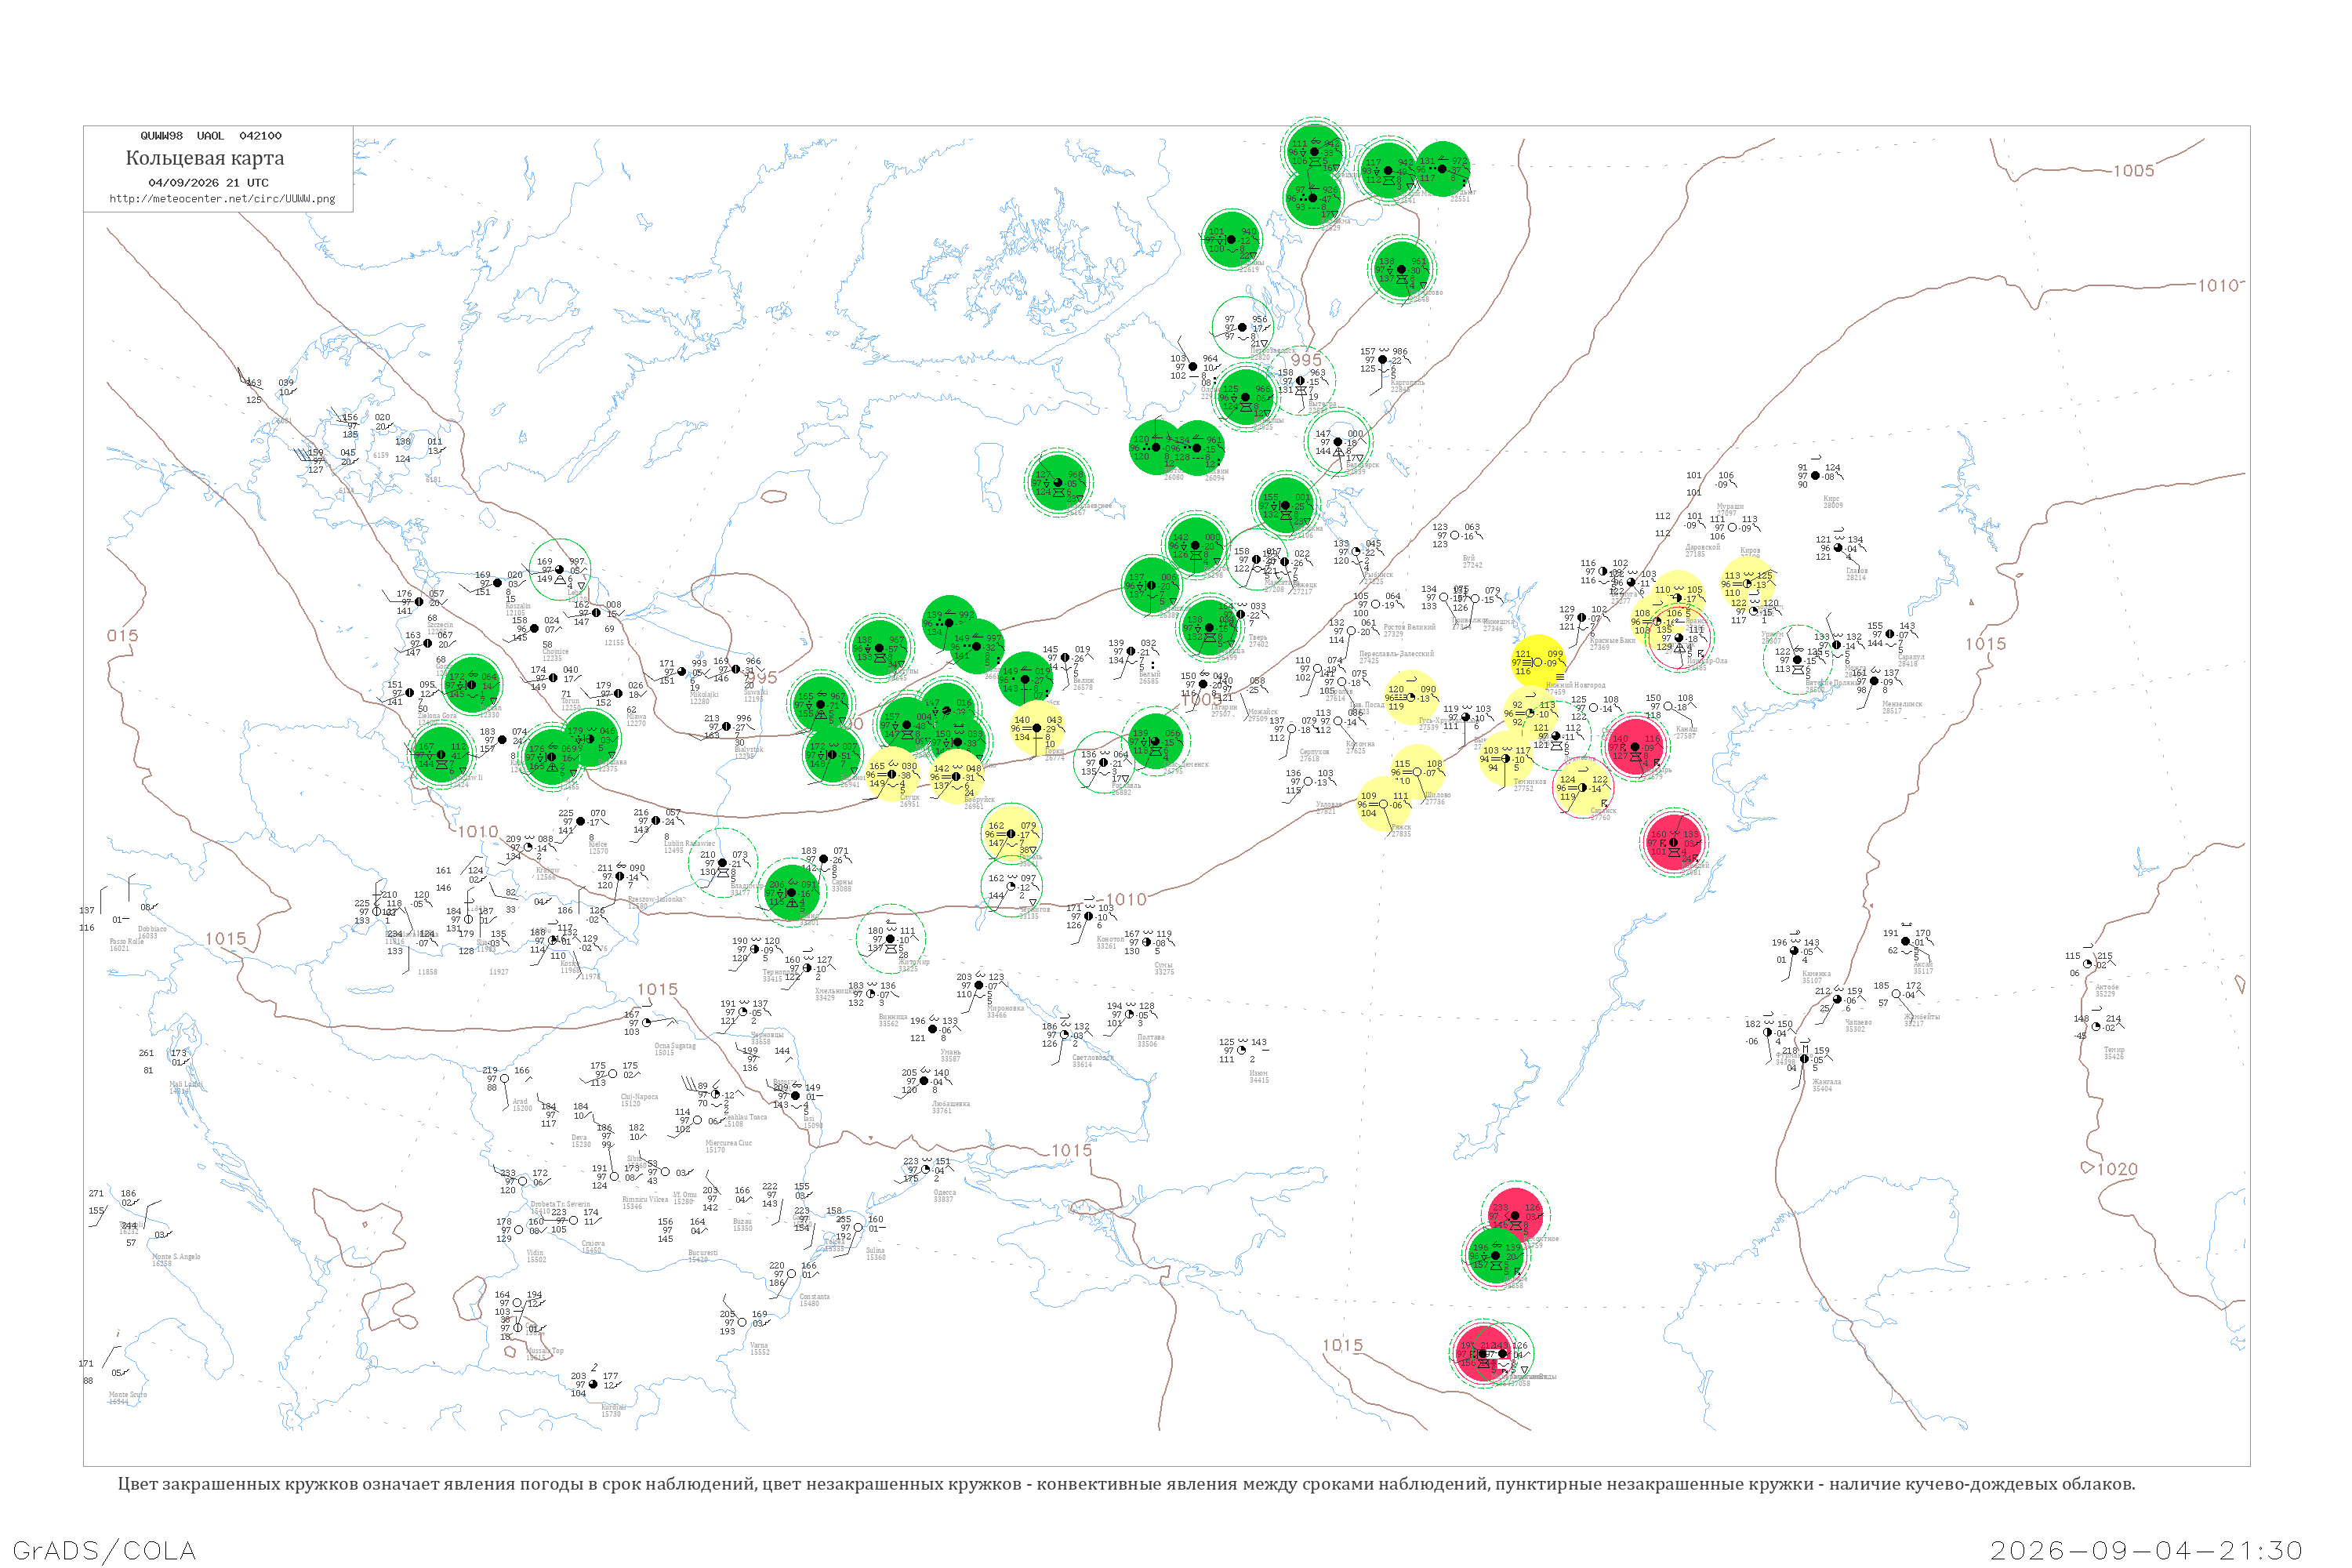Click the yellow Саранск station with red outline
2352x1568 pixels.
tap(1582, 788)
